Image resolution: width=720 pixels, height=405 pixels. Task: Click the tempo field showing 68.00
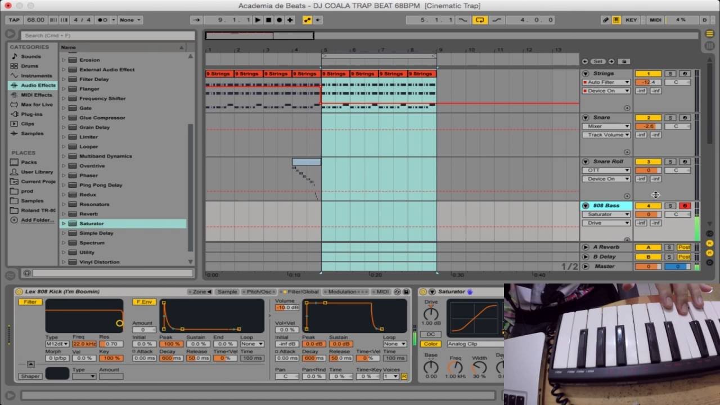click(x=35, y=20)
